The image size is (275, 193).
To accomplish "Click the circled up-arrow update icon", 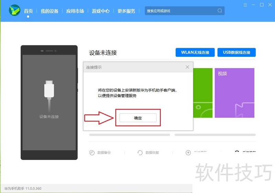I will (x=188, y=153).
